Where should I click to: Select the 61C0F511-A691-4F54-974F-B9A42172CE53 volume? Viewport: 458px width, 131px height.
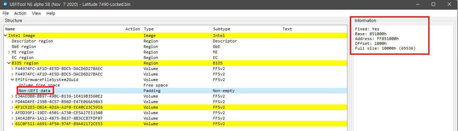pyautogui.click(x=175, y=124)
